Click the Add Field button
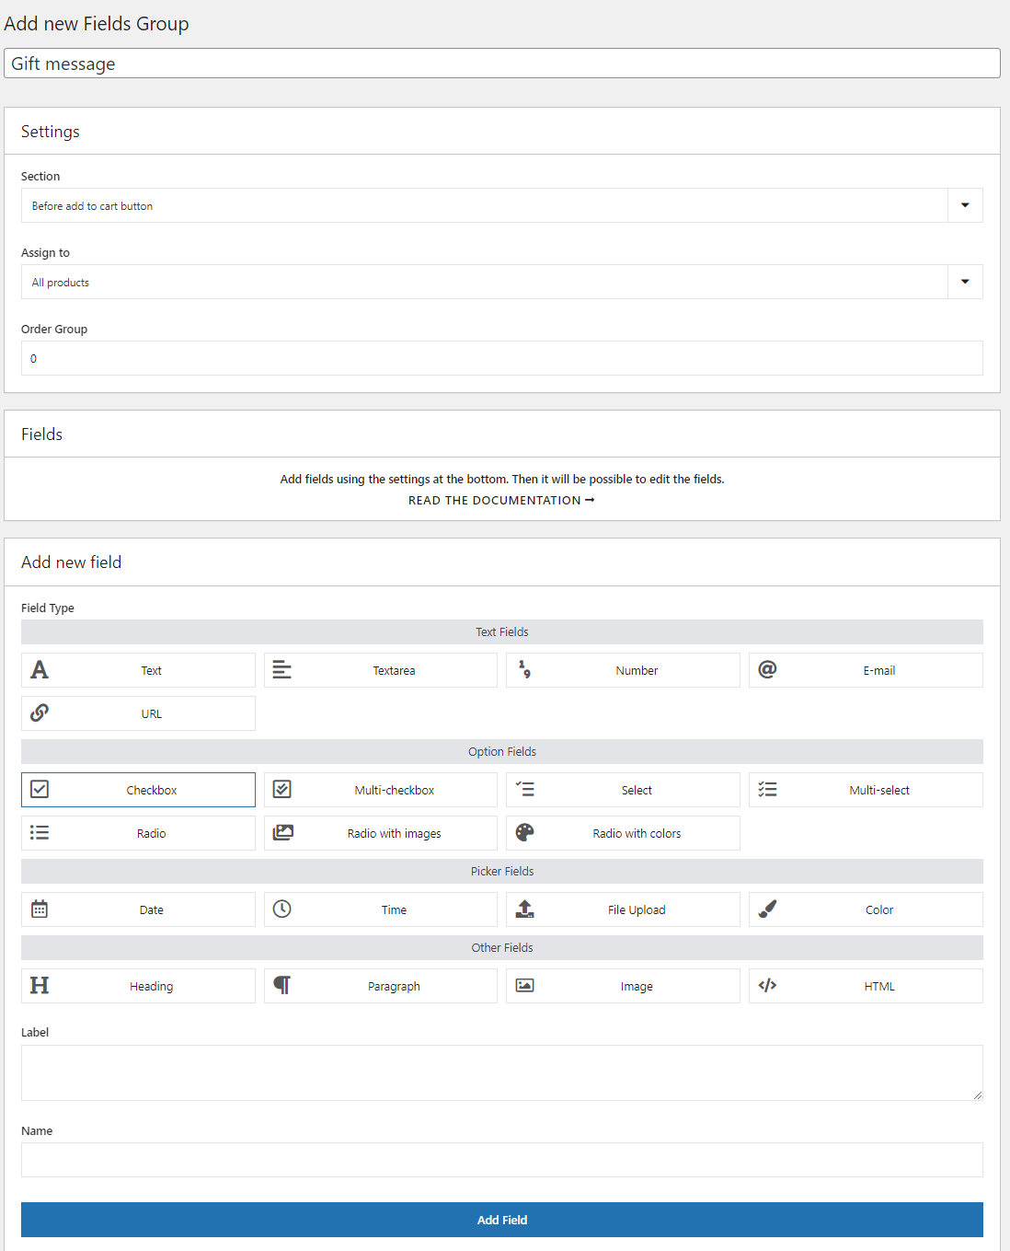The height and width of the screenshot is (1251, 1010). 502,1220
